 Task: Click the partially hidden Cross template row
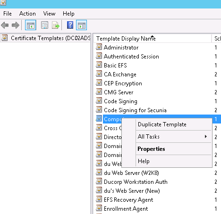coord(112,128)
